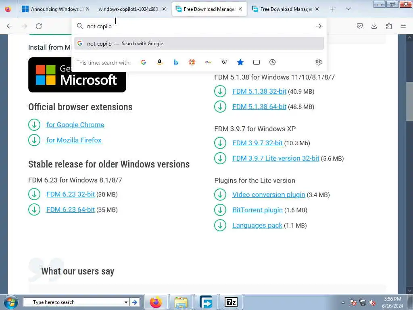The image size is (413, 310).
Task: Open search settings gear icon
Action: [319, 62]
